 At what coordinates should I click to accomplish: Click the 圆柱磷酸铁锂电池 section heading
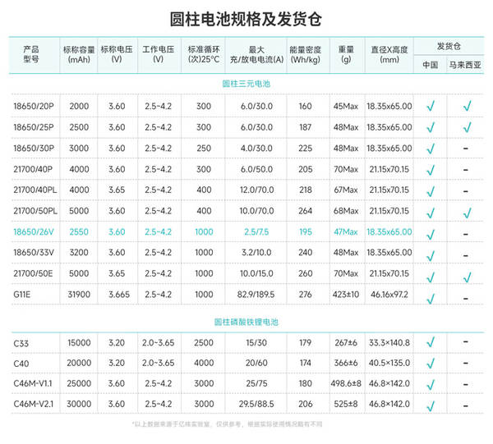click(x=246, y=323)
